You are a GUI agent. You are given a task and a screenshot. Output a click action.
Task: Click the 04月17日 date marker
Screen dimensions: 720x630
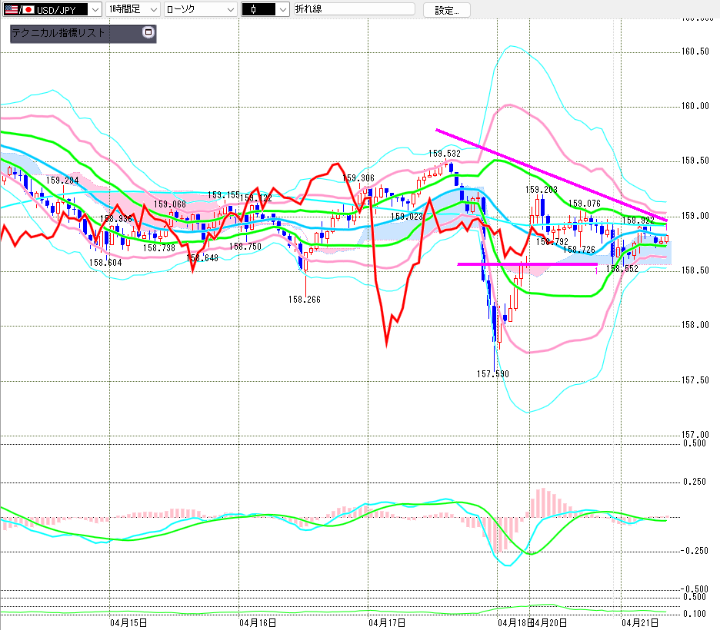click(387, 622)
